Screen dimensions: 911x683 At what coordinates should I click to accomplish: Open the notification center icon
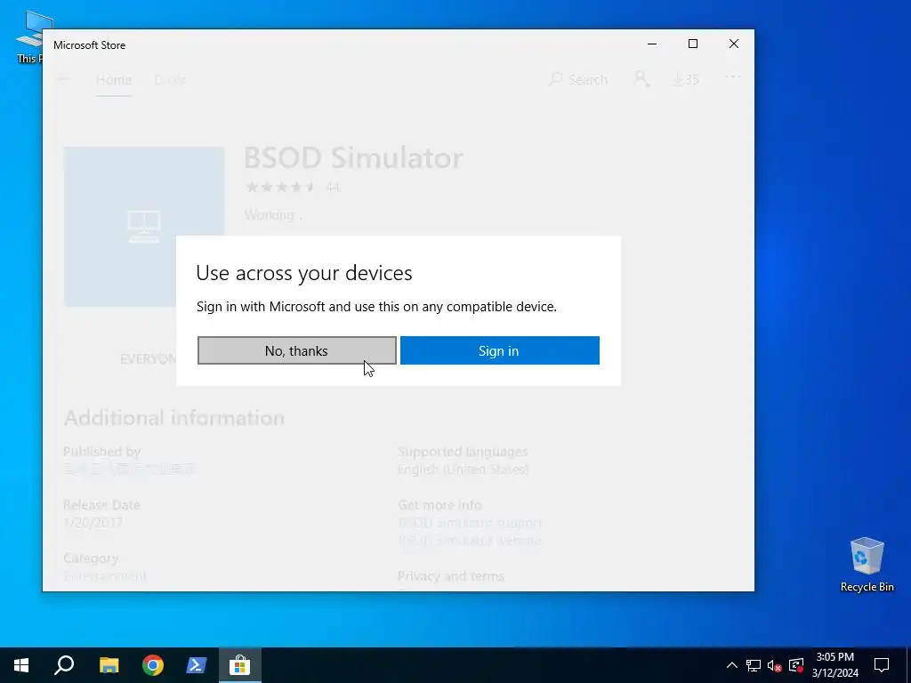tap(882, 665)
